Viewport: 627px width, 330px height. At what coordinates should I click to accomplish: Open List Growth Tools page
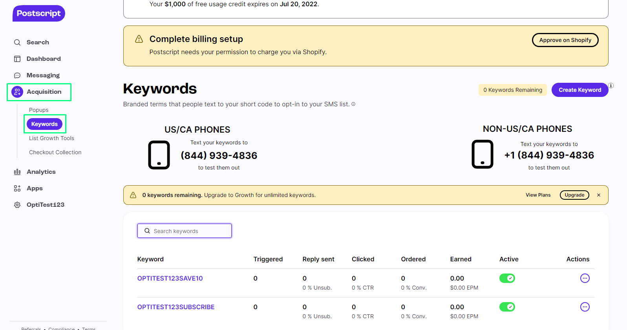[x=51, y=138]
